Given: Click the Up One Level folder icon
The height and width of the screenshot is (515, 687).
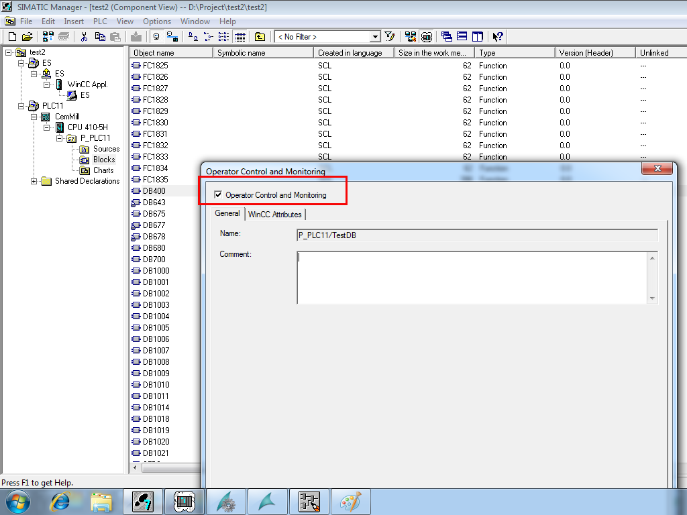Looking at the screenshot, I should coord(260,37).
